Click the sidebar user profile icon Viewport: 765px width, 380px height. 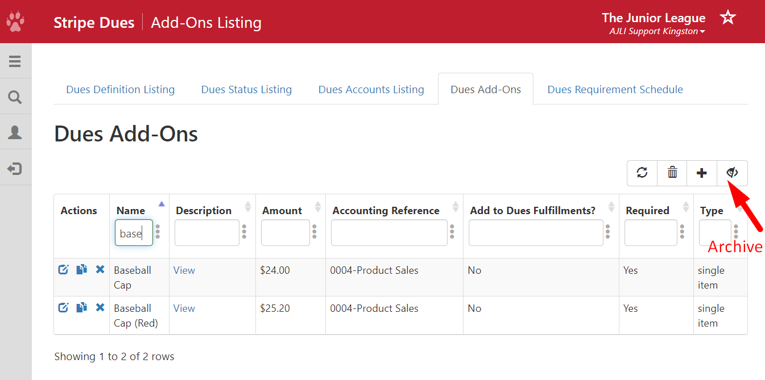15,133
